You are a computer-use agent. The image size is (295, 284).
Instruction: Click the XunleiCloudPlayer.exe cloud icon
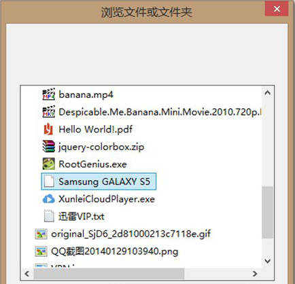(x=48, y=199)
